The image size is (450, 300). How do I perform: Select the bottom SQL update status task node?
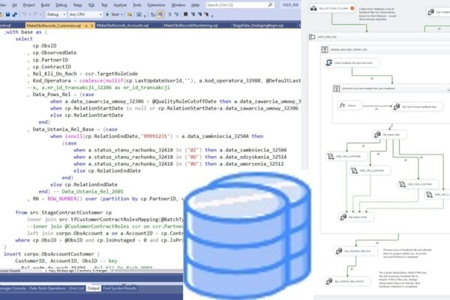(x=347, y=281)
